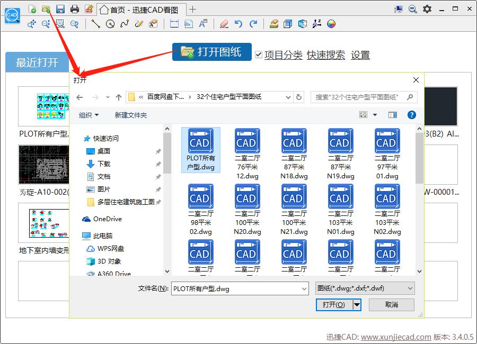
Task: Click the undo arrow icon
Action: point(238,24)
